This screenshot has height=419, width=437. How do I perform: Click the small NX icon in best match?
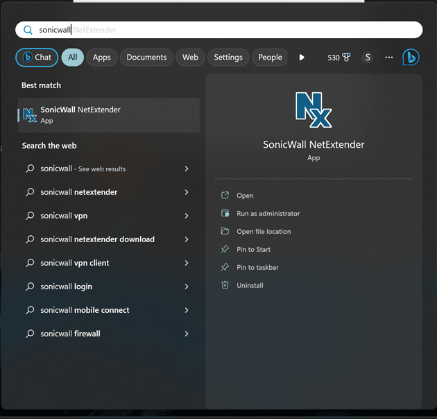[30, 115]
